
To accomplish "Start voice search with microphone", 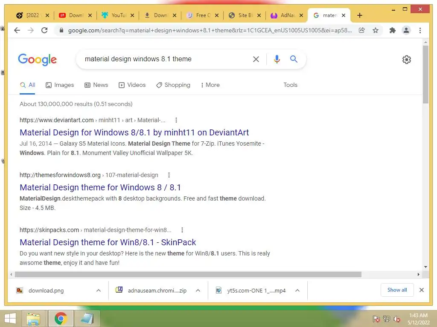I will click(x=277, y=59).
